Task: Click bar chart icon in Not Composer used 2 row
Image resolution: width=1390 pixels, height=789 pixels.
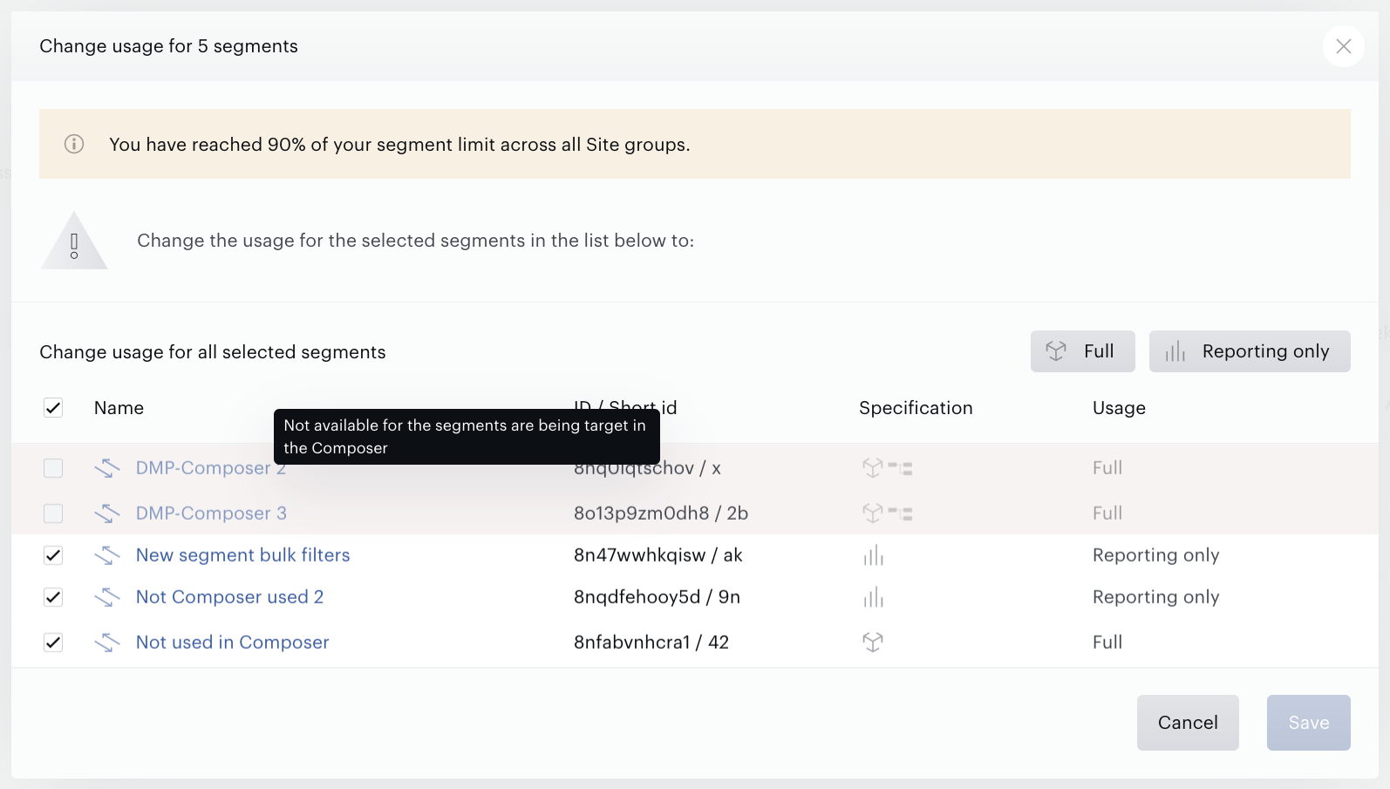Action: coord(873,597)
